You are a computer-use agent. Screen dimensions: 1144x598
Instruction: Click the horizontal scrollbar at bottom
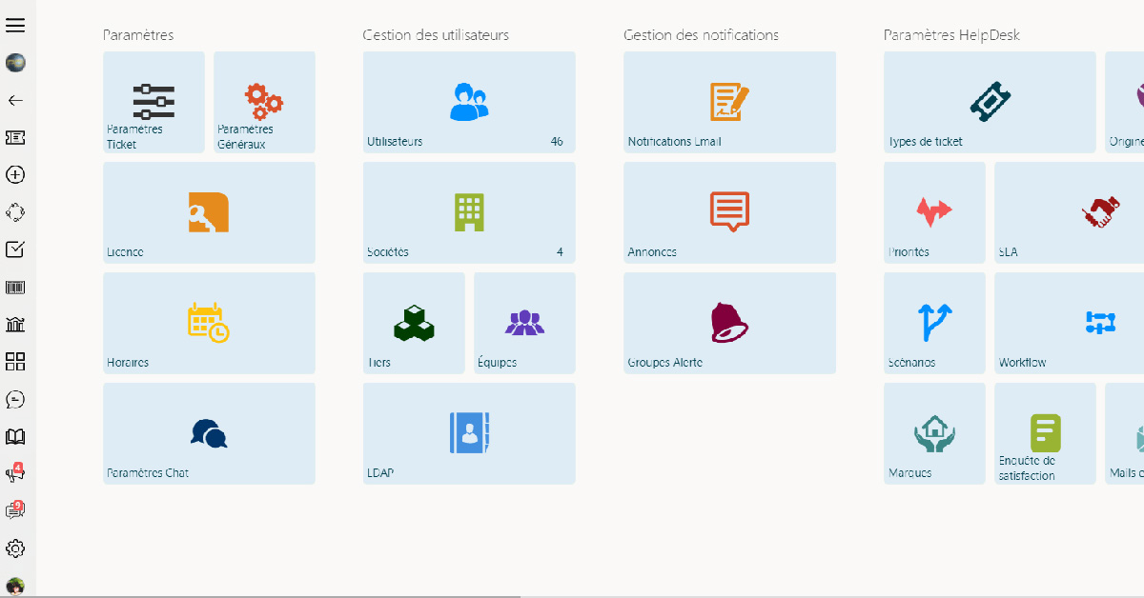276,595
